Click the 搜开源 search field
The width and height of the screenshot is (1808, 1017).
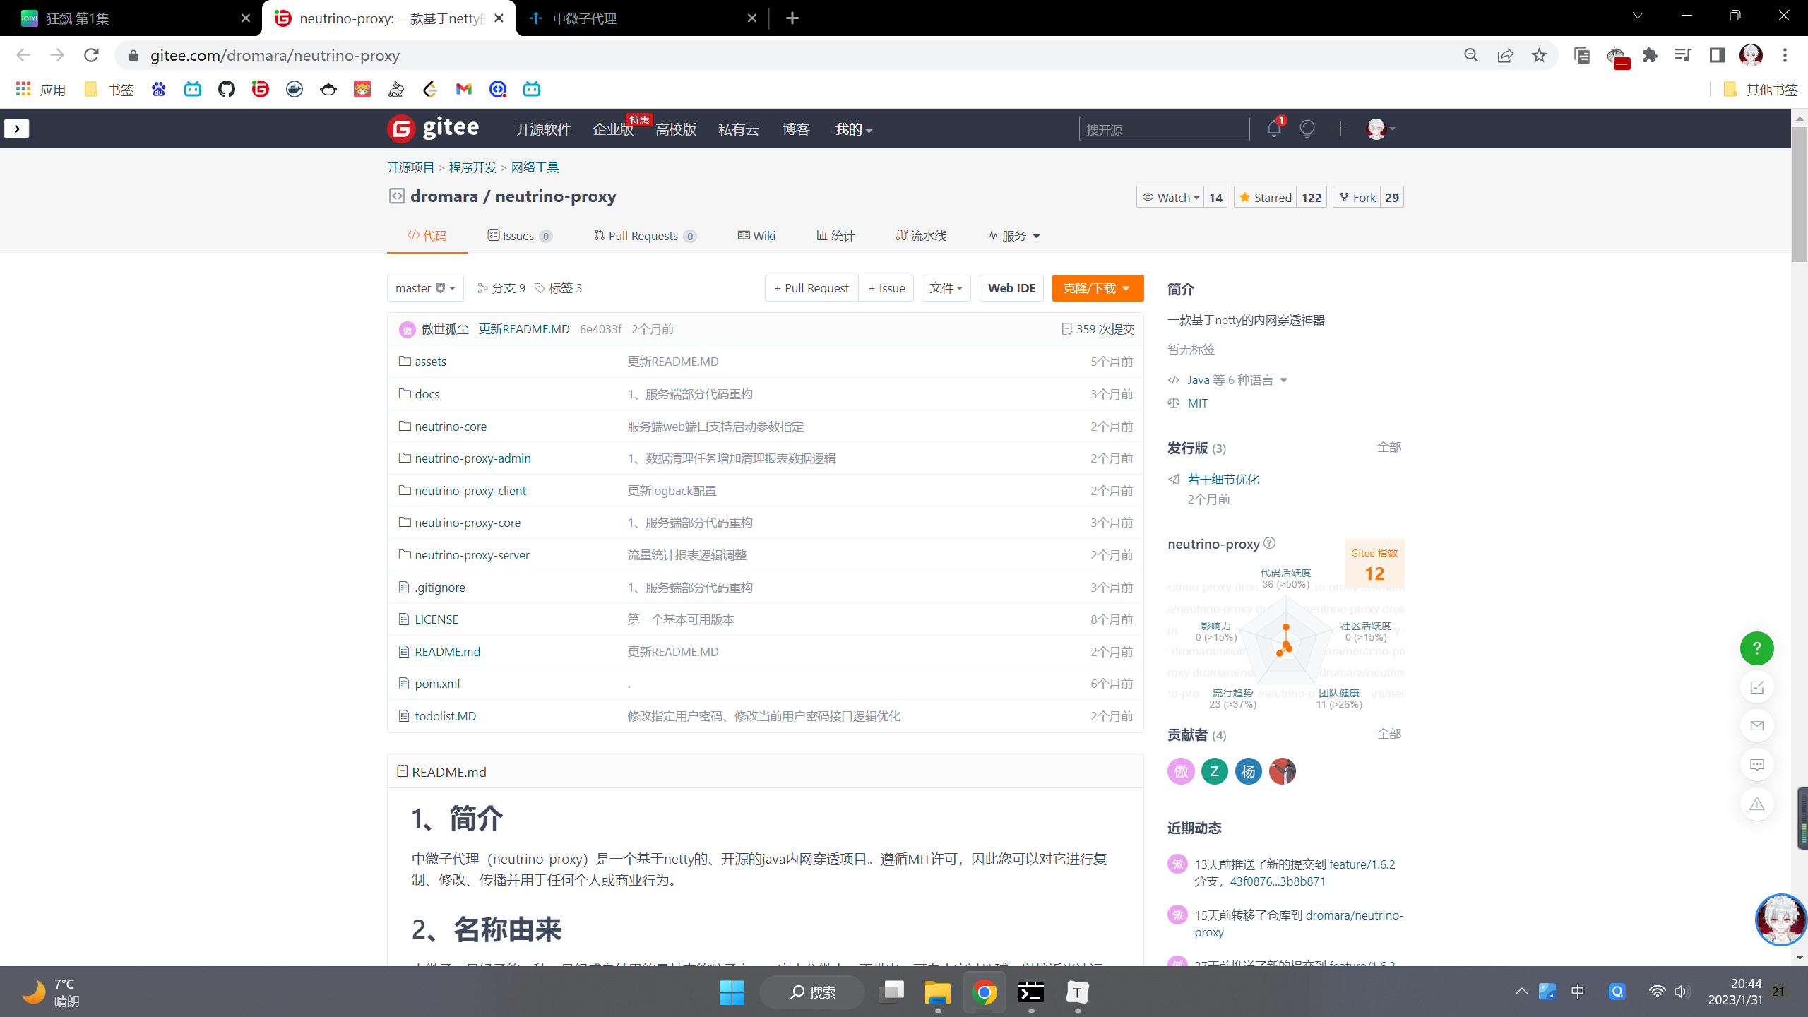tap(1165, 129)
